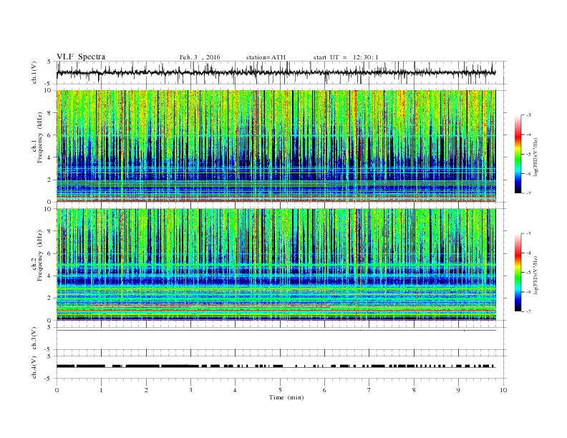The image size is (567, 438).
Task: Click time axis tick label "1"
Action: click(x=101, y=390)
